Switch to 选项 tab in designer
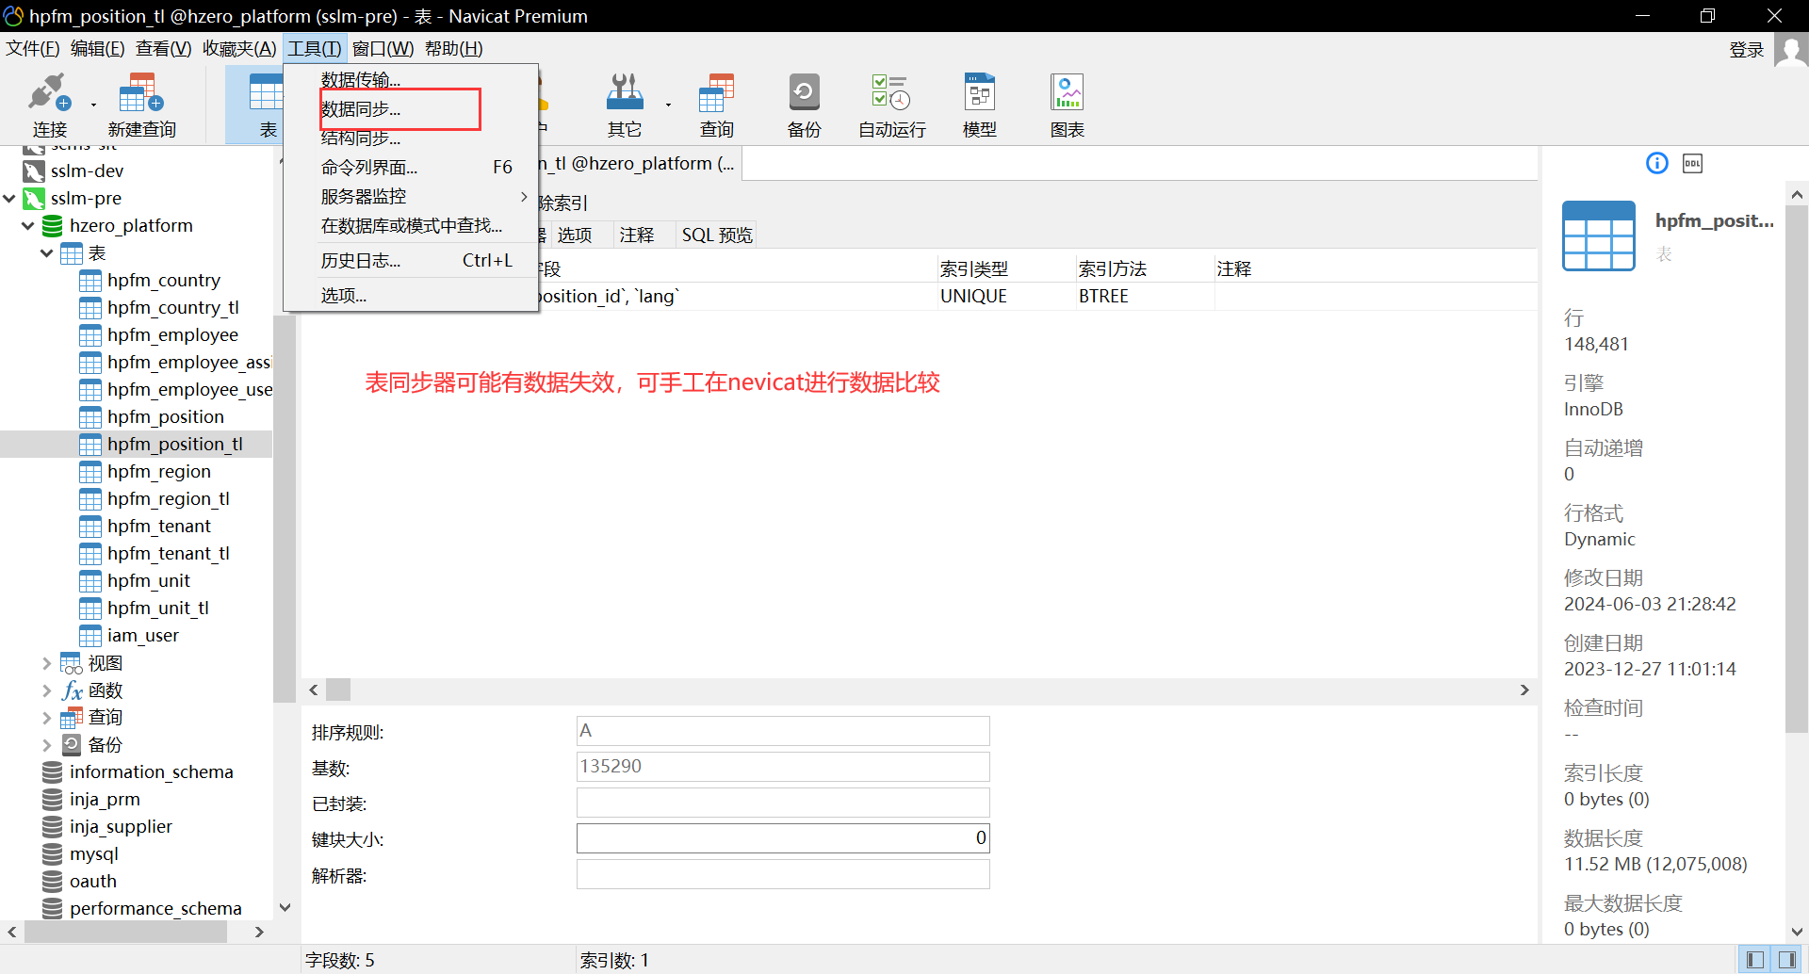1809x974 pixels. pyautogui.click(x=575, y=235)
